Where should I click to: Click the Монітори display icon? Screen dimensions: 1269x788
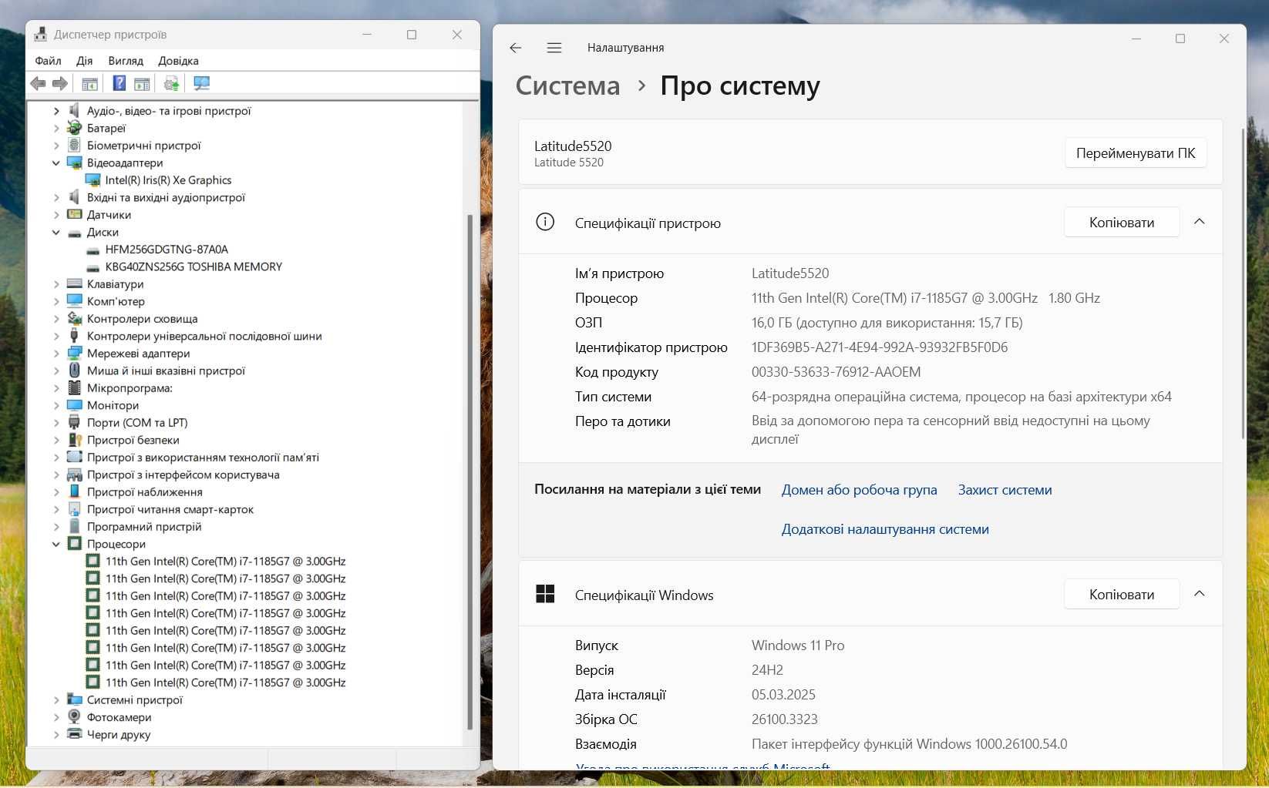75,405
